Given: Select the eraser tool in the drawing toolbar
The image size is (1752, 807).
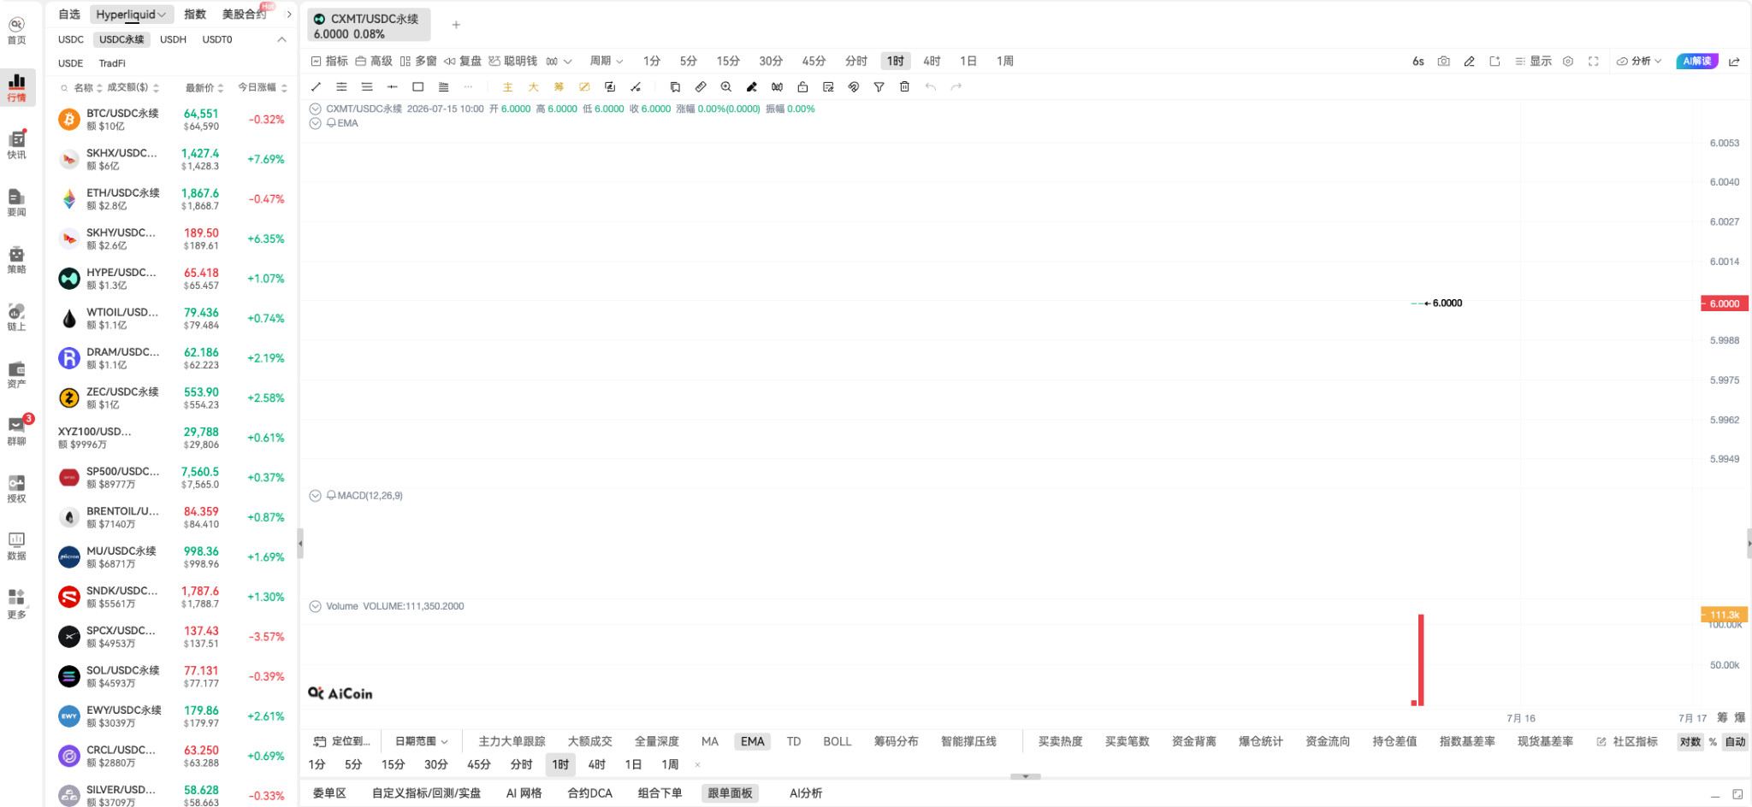Looking at the screenshot, I should (x=751, y=86).
